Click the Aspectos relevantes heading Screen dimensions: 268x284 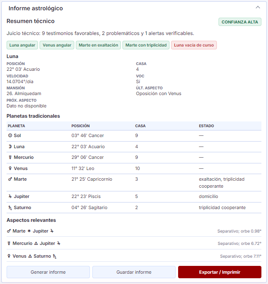[31, 220]
